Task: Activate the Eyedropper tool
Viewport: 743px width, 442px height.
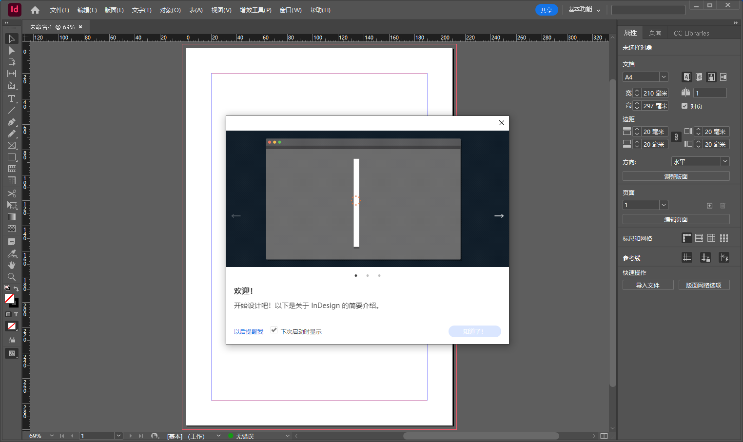Action: (x=12, y=253)
